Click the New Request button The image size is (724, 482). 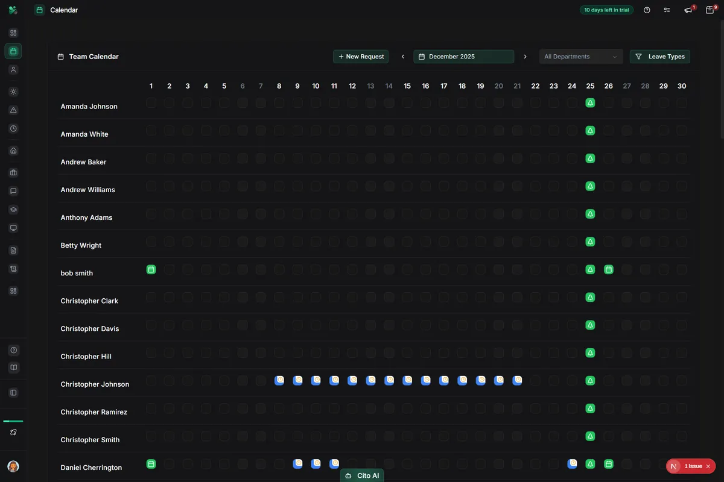pyautogui.click(x=361, y=57)
